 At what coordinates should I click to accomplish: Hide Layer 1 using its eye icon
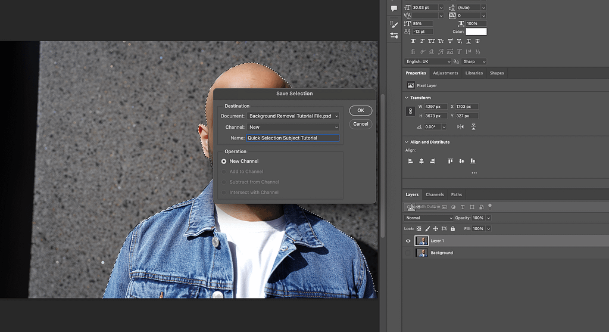coord(408,241)
